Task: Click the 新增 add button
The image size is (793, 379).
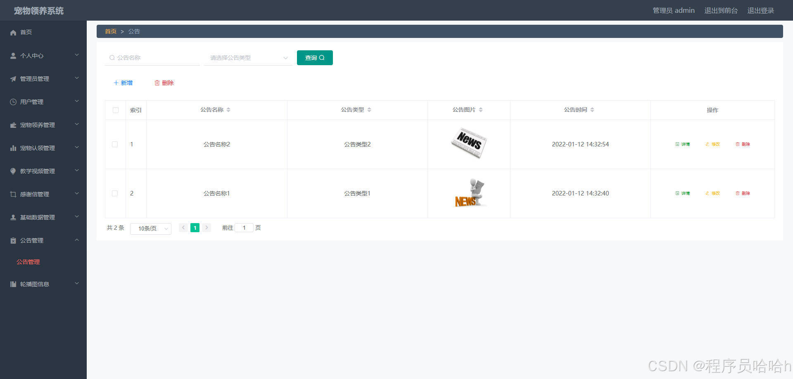Action: pos(123,83)
